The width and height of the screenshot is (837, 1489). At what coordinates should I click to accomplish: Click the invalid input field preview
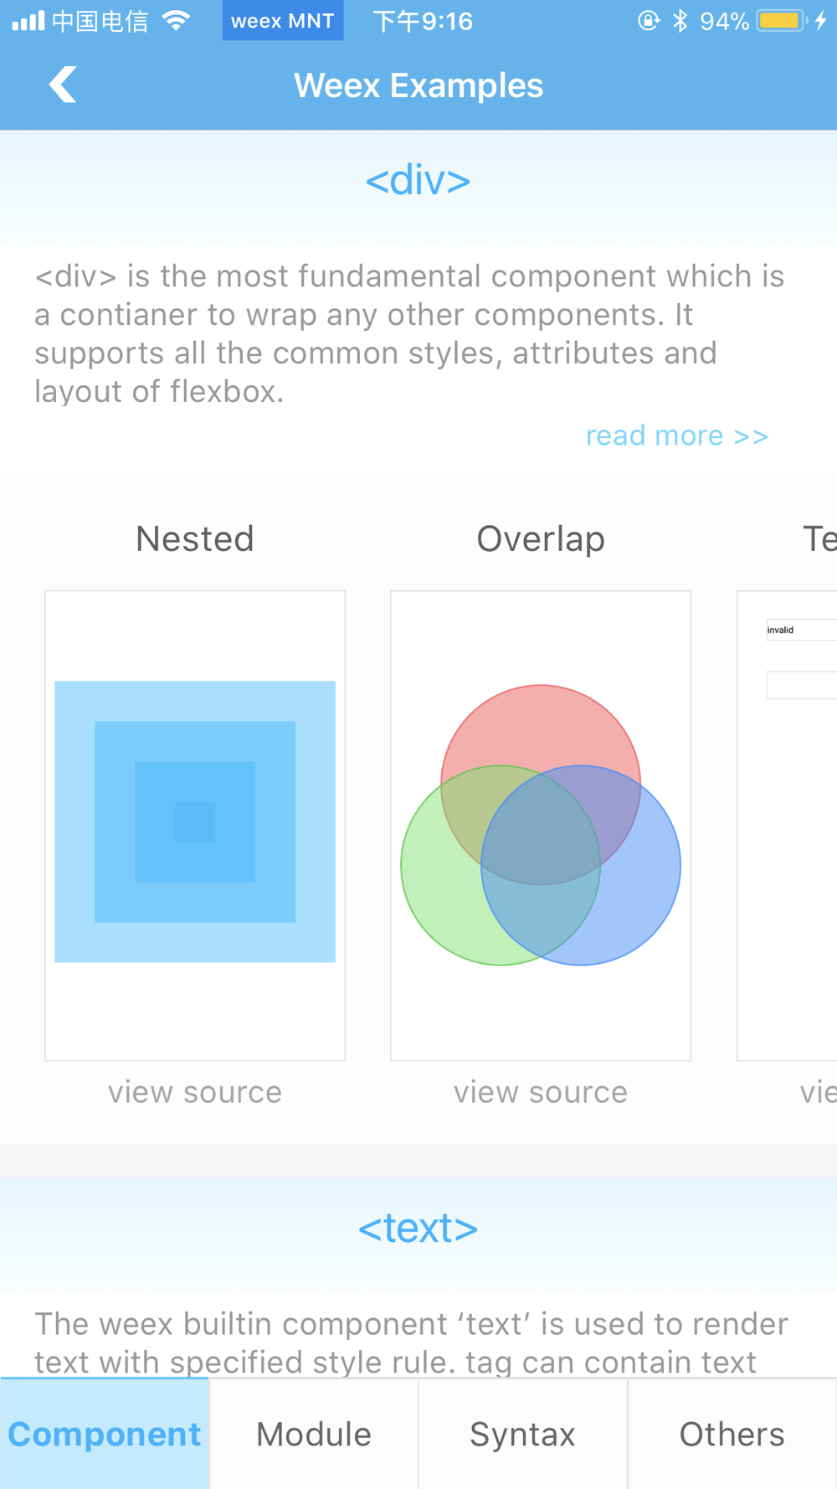pyautogui.click(x=802, y=630)
